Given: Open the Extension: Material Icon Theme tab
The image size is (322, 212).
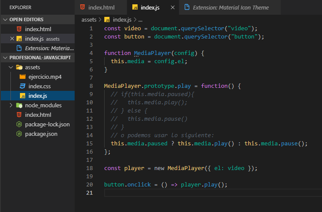Looking at the screenshot, I should click(x=230, y=7).
